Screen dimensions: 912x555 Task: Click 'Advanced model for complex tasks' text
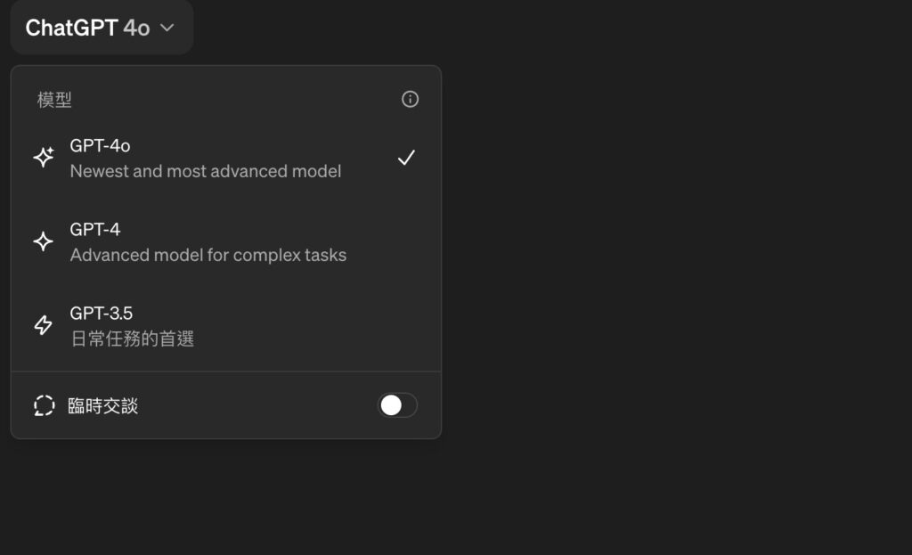tap(208, 255)
